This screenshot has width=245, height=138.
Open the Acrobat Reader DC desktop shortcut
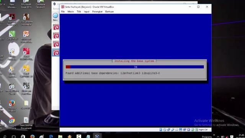pyautogui.click(x=12, y=20)
